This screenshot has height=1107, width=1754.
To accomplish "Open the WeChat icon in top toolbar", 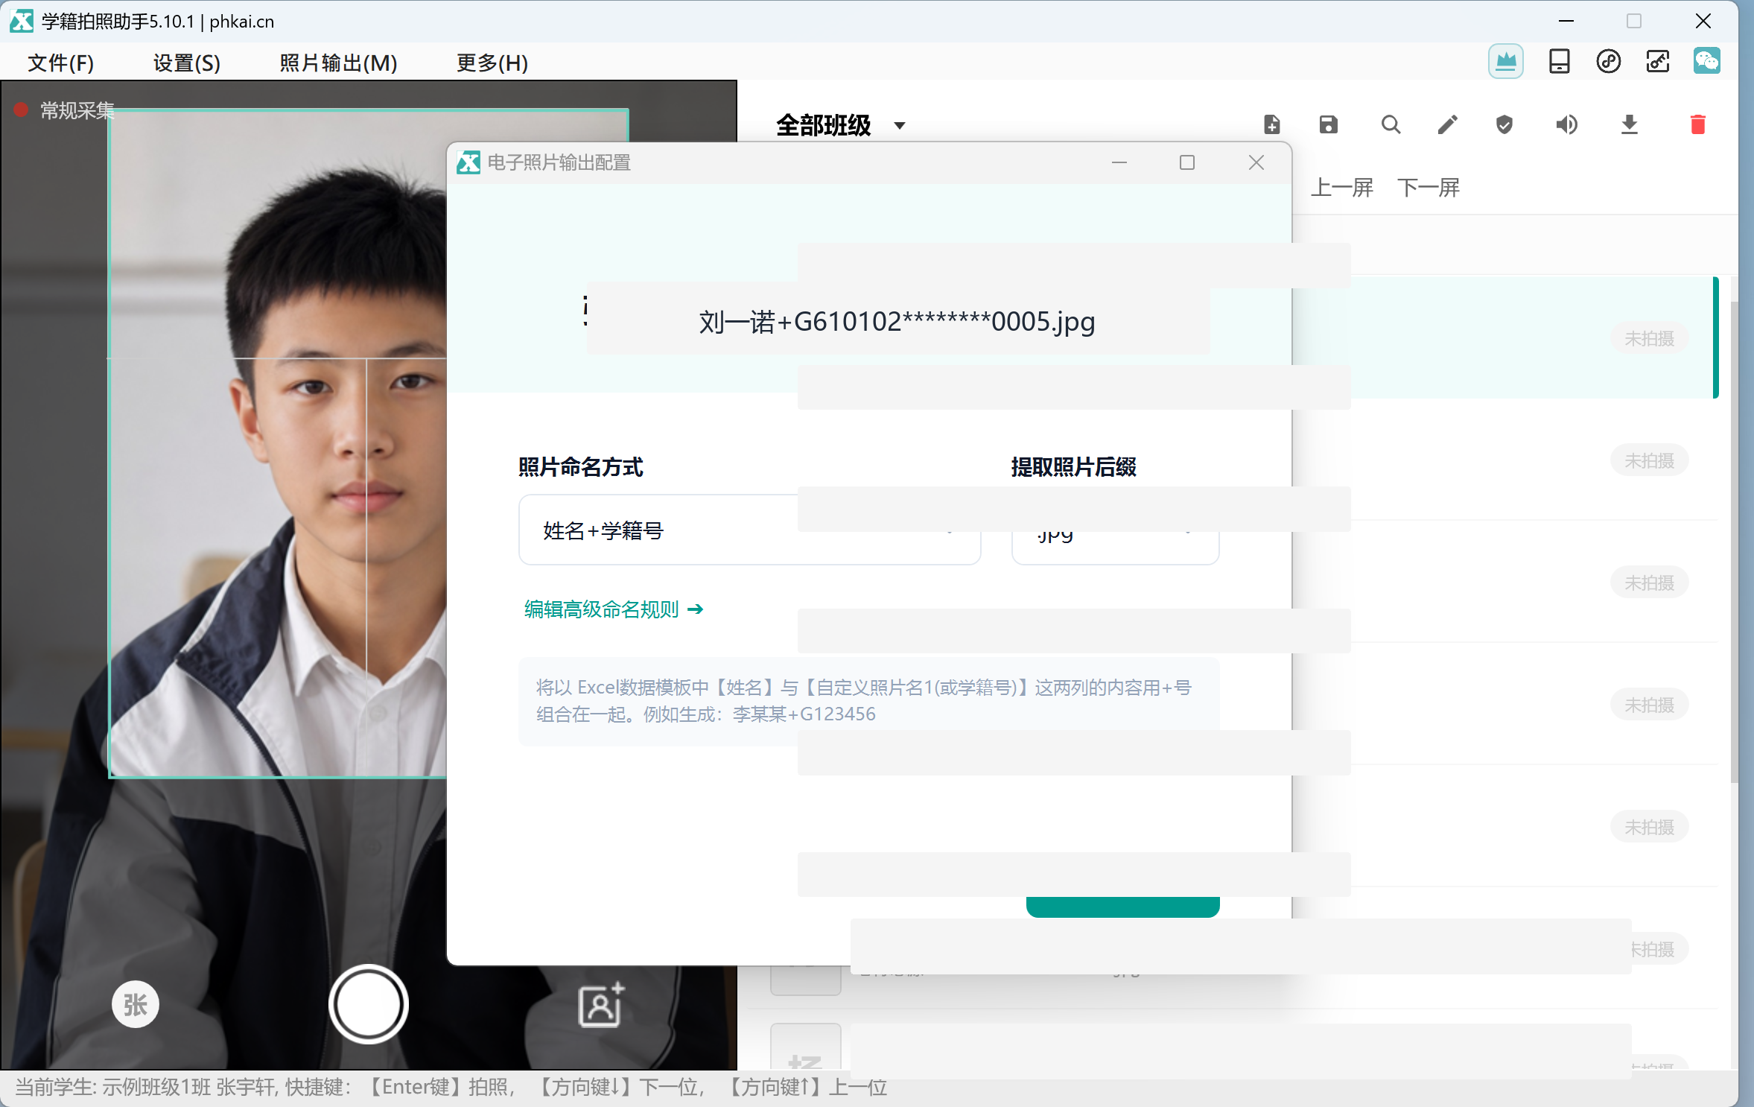I will (1706, 61).
